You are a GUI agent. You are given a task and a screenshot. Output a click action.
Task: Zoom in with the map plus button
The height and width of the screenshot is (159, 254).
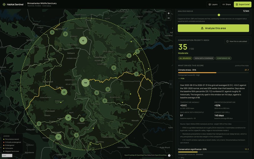click(x=169, y=13)
